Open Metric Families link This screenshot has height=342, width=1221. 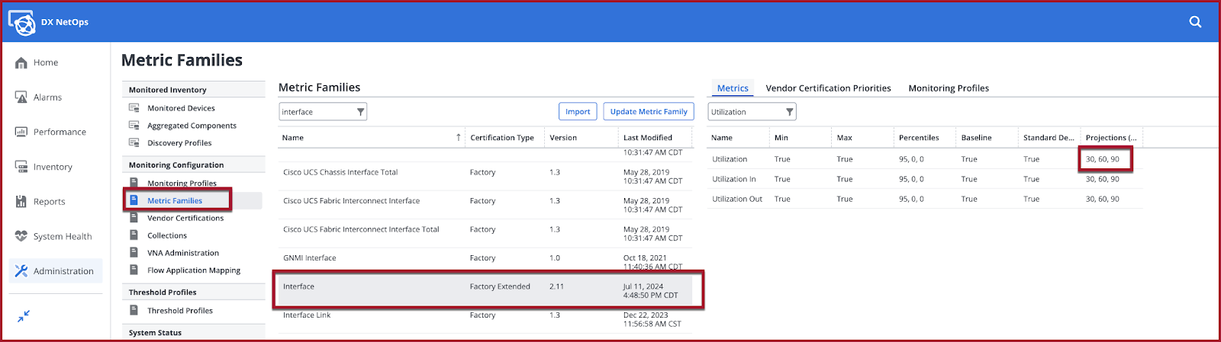(175, 200)
